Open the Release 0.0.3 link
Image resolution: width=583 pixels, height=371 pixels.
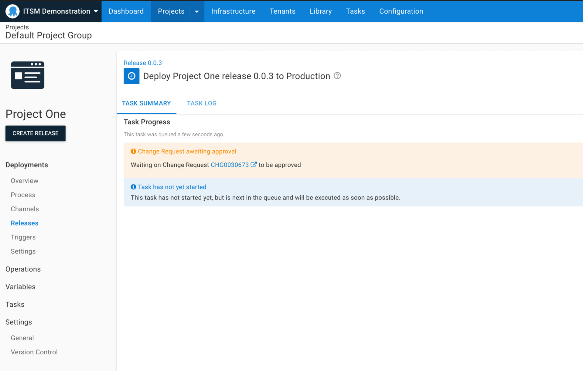pyautogui.click(x=143, y=63)
